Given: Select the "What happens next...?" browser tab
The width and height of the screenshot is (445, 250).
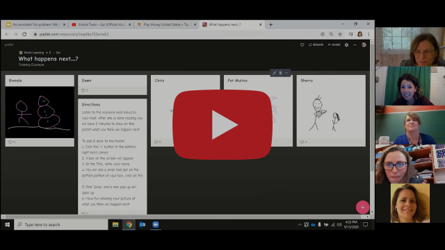Looking at the screenshot, I should pos(232,25).
